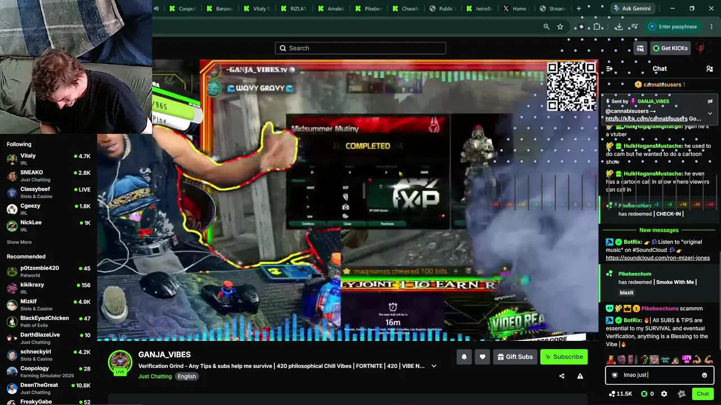Focus the chat message input field
This screenshot has width=721, height=405.
660,375
